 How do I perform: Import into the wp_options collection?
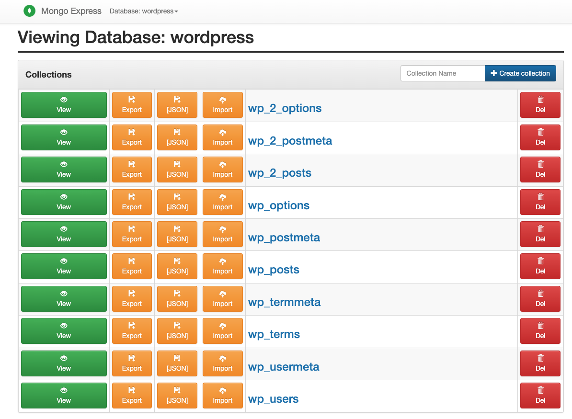(223, 202)
